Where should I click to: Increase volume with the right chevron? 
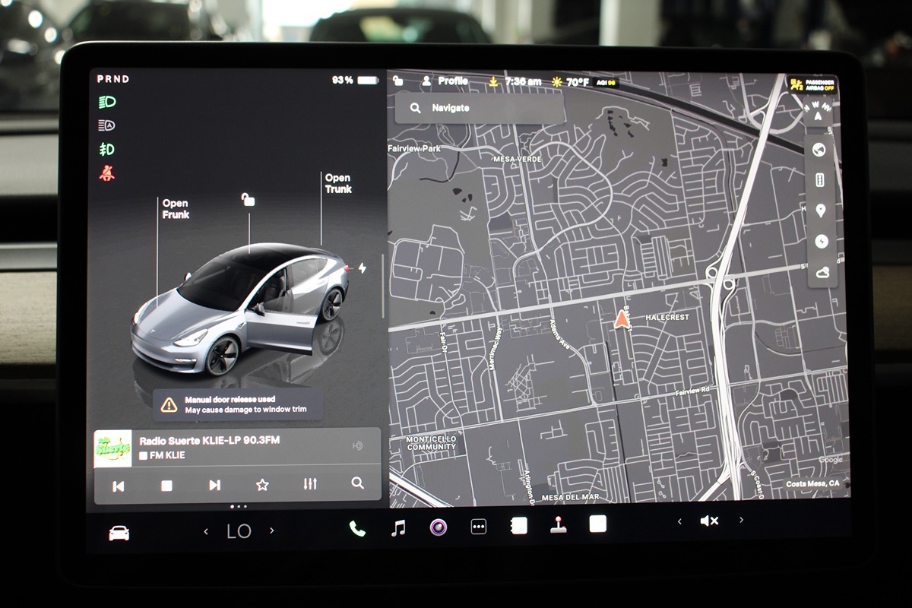pos(741,521)
